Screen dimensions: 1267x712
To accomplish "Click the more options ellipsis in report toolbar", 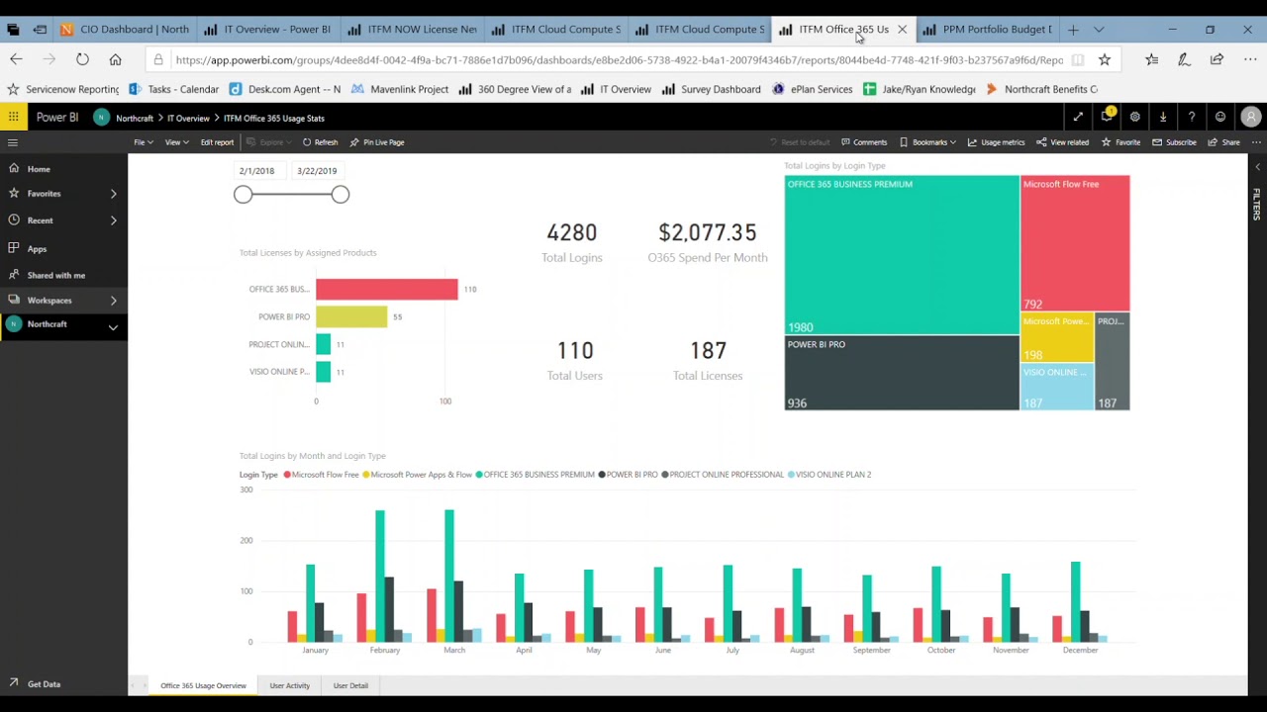I will (x=1256, y=142).
